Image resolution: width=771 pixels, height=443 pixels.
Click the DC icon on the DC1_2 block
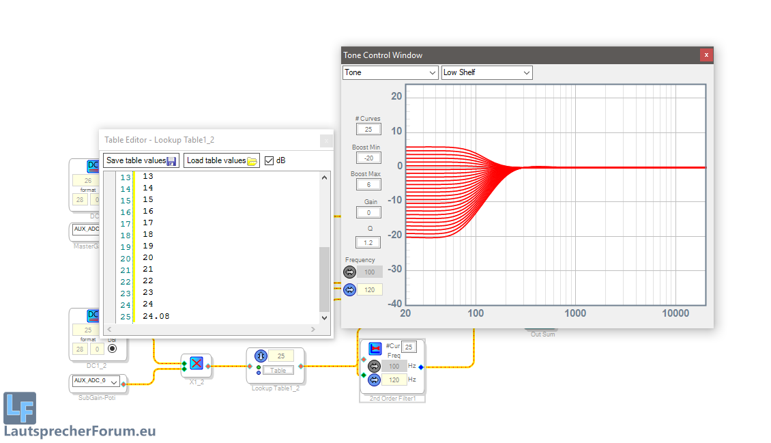93,316
